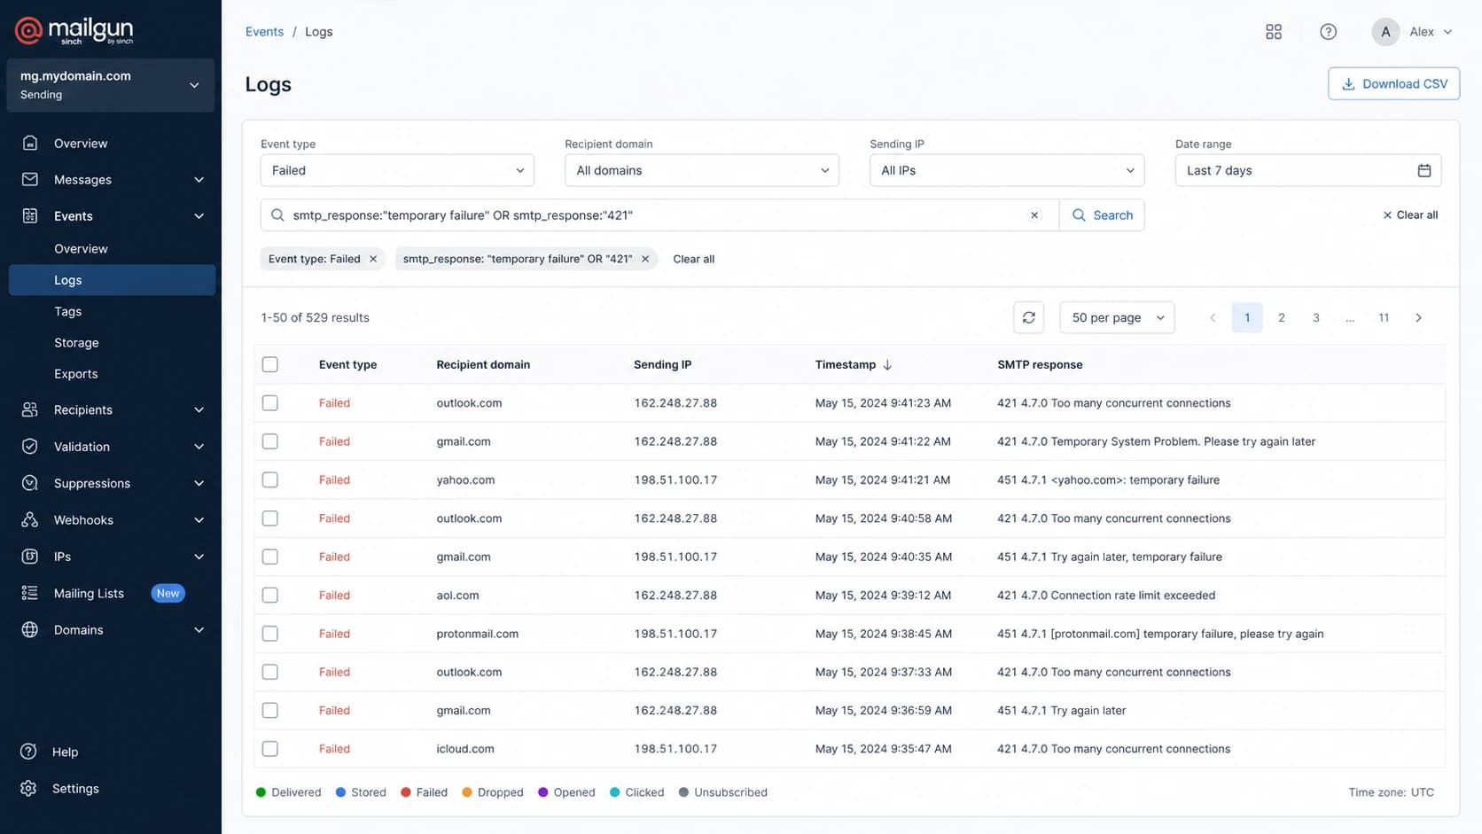Select the gmail.com 9:40:35 AM row checkbox
Screen dimensions: 1482x834
click(x=270, y=557)
